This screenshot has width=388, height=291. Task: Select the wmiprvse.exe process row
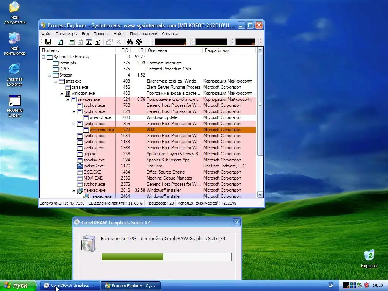148,130
